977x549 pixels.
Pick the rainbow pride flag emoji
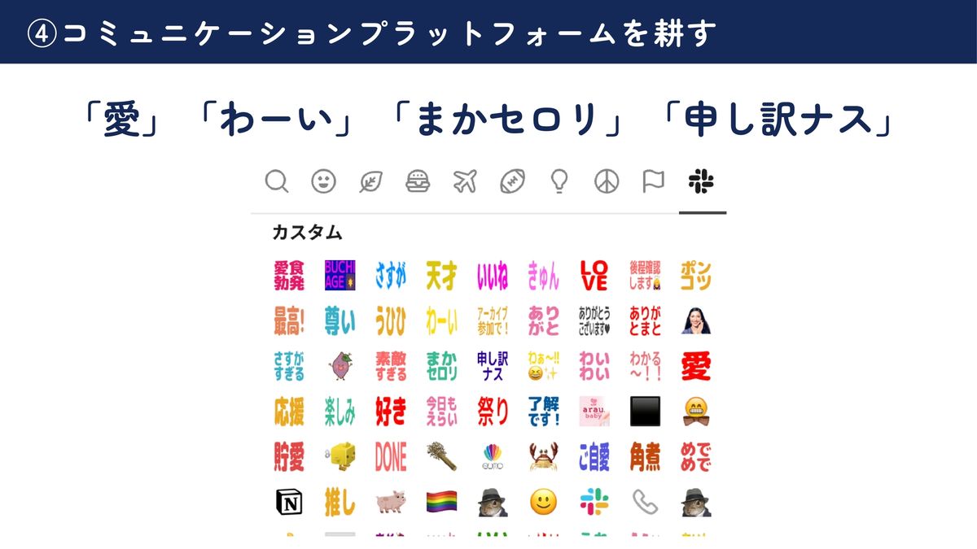[x=442, y=503]
